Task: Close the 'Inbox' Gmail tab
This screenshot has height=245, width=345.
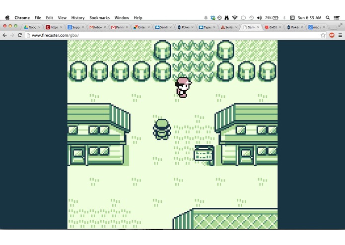Action: (x=105, y=27)
